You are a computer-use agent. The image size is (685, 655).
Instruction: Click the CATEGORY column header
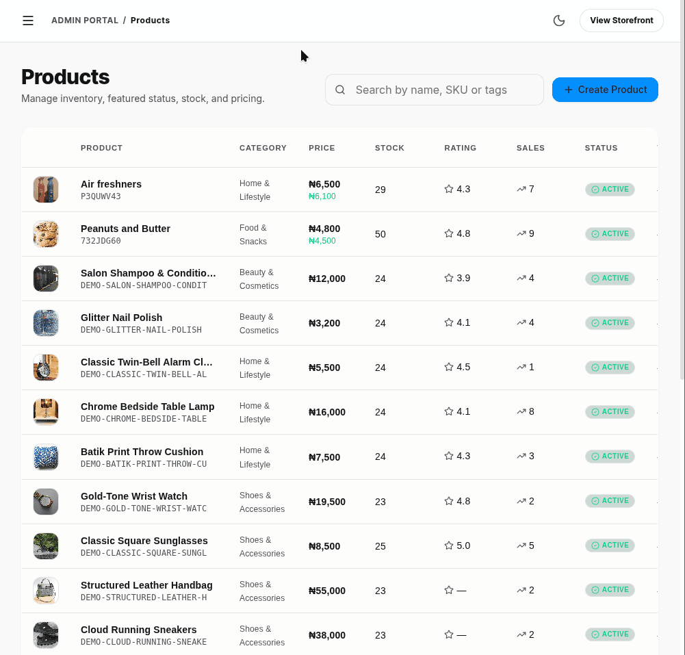pyautogui.click(x=263, y=148)
